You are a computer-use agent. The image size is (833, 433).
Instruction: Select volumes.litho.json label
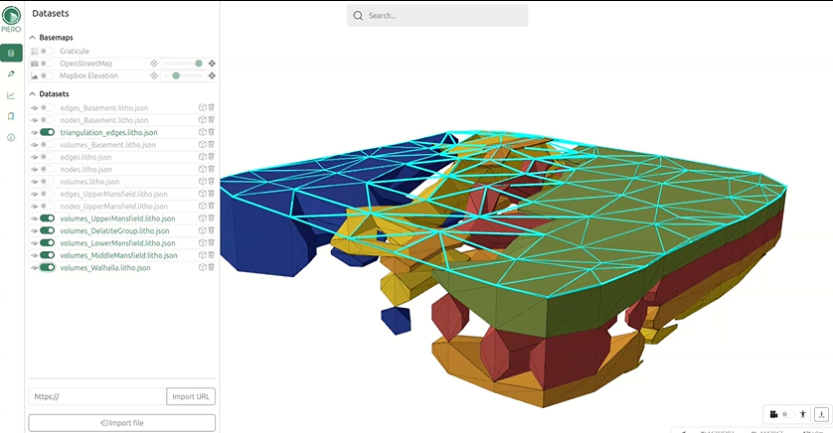pyautogui.click(x=89, y=182)
